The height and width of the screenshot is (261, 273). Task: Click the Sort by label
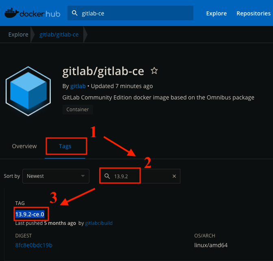click(12, 176)
